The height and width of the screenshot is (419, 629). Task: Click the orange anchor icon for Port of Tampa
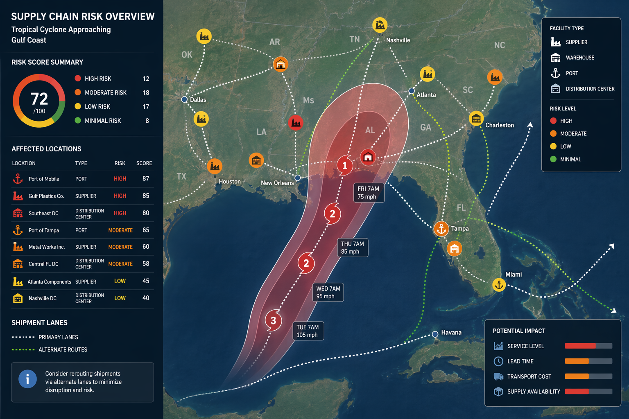coord(18,230)
